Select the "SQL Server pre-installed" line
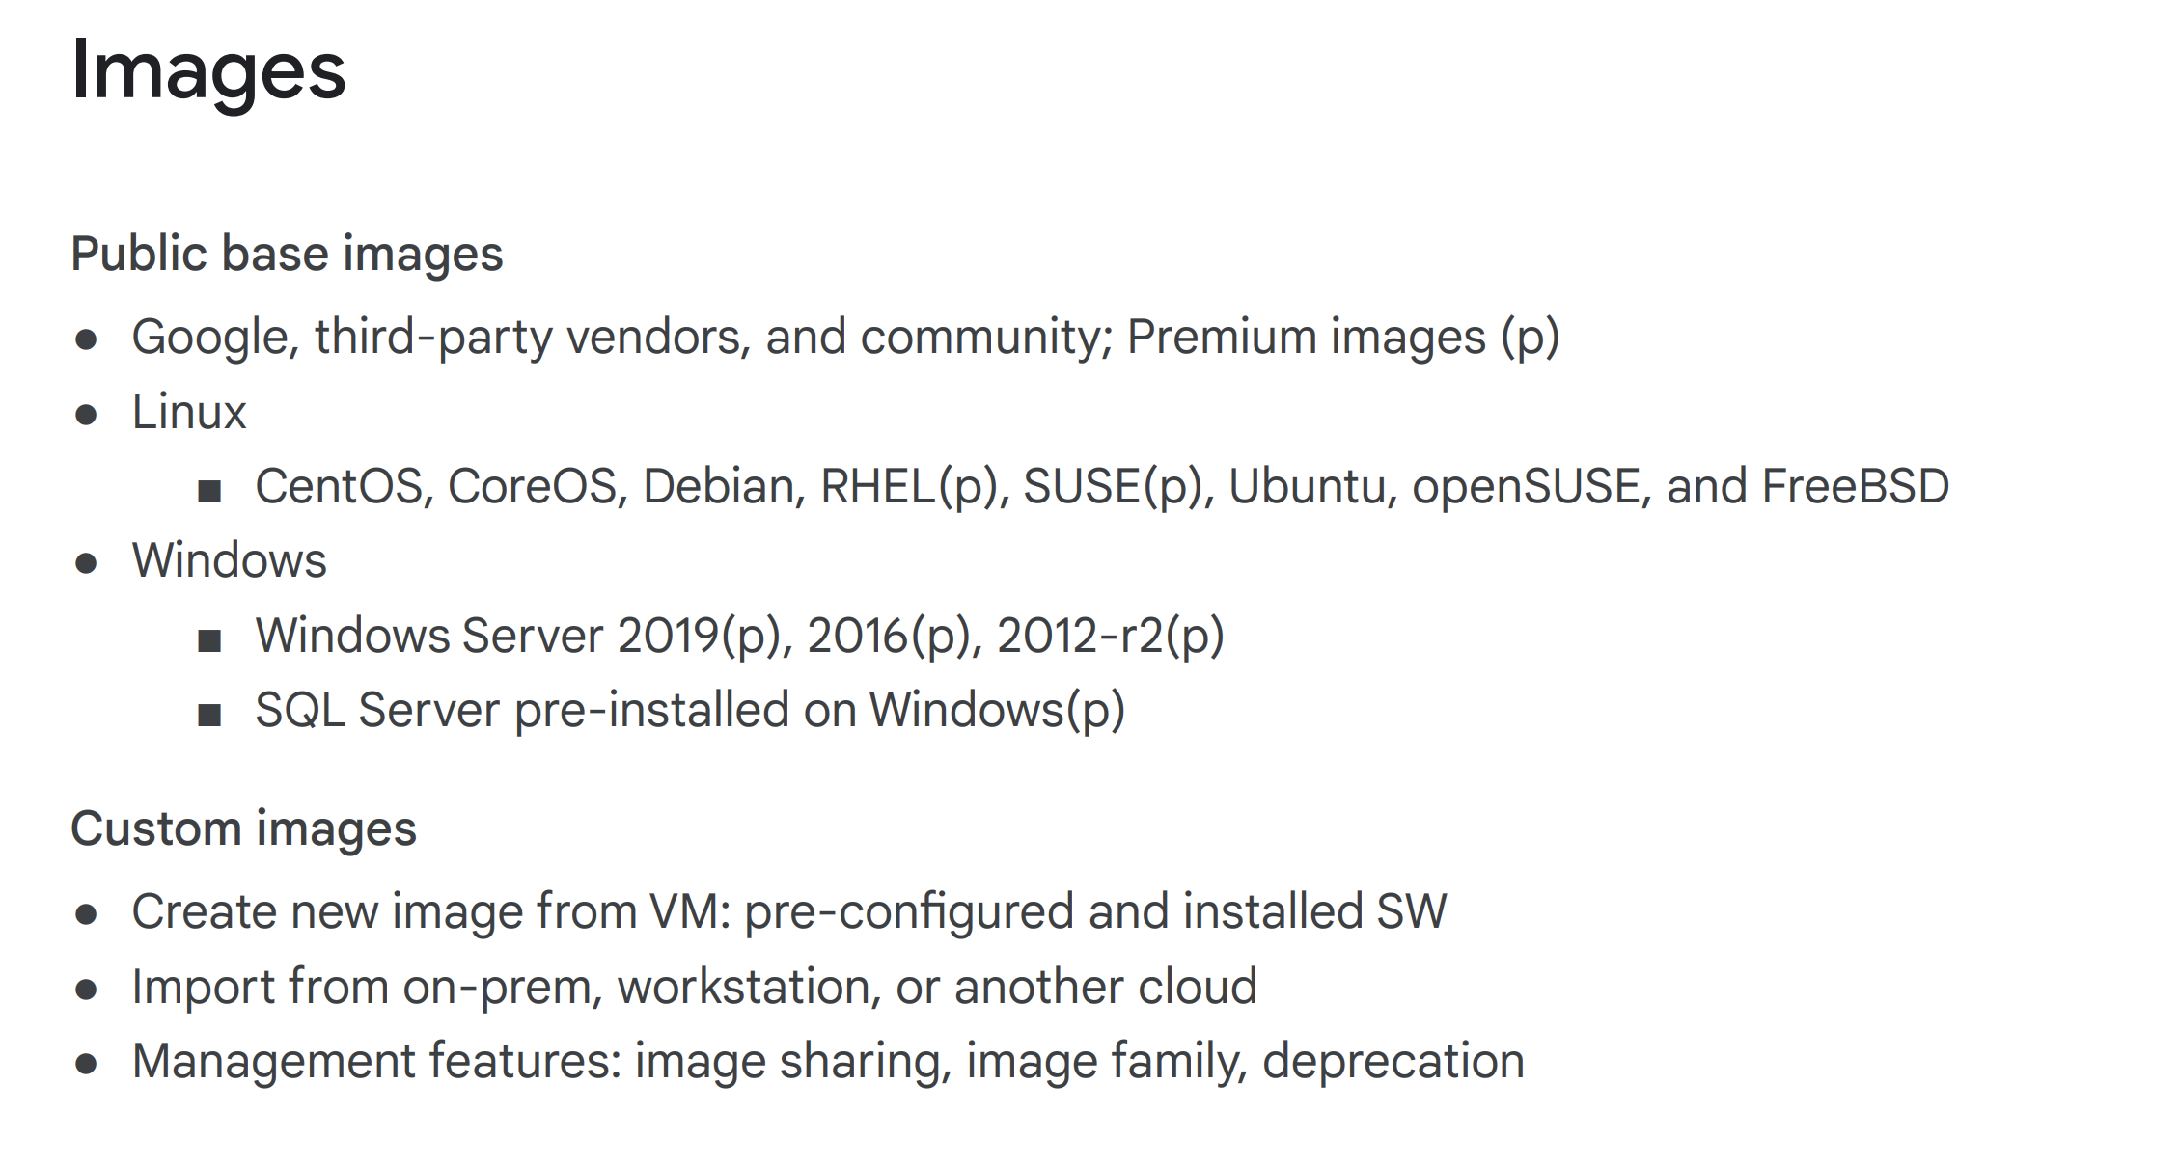 pyautogui.click(x=689, y=711)
